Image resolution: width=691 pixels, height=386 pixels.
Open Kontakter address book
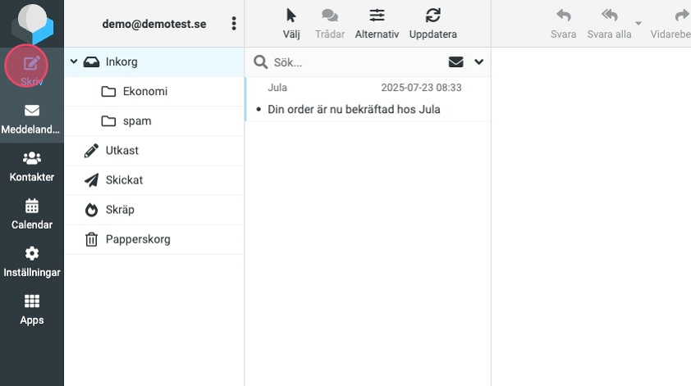coord(31,167)
